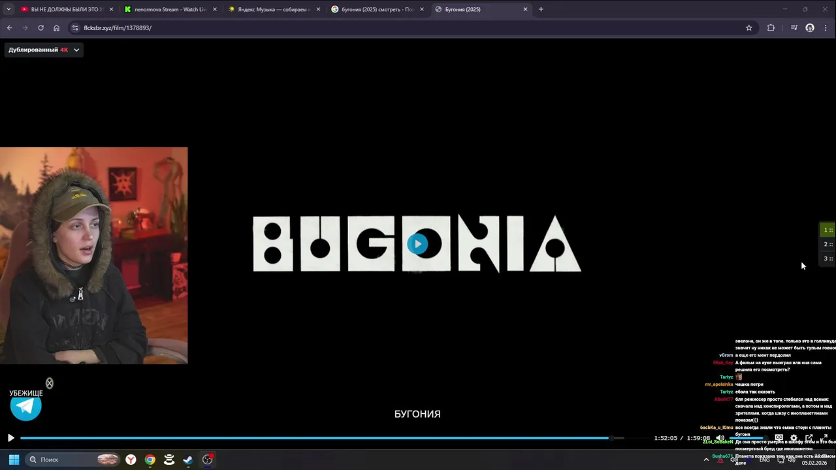This screenshot has height=470, width=836.
Task: Bookmark this page with the star
Action: coord(749,28)
